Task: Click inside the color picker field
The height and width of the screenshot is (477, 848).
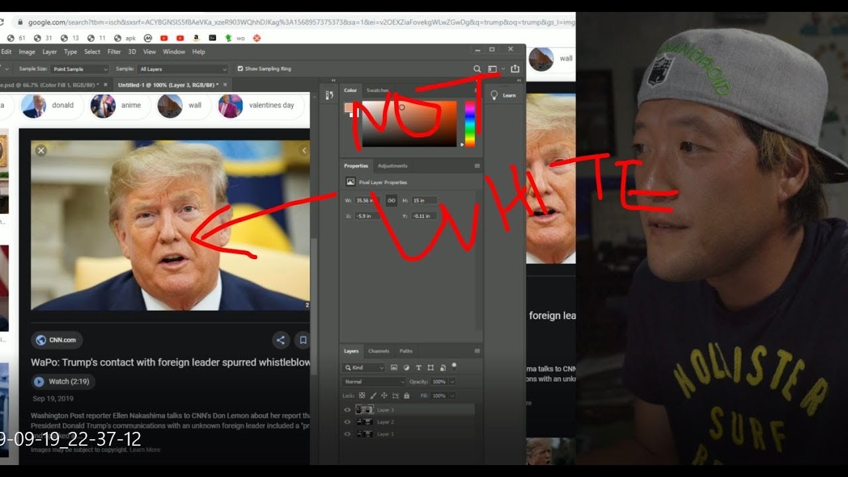Action: click(409, 124)
